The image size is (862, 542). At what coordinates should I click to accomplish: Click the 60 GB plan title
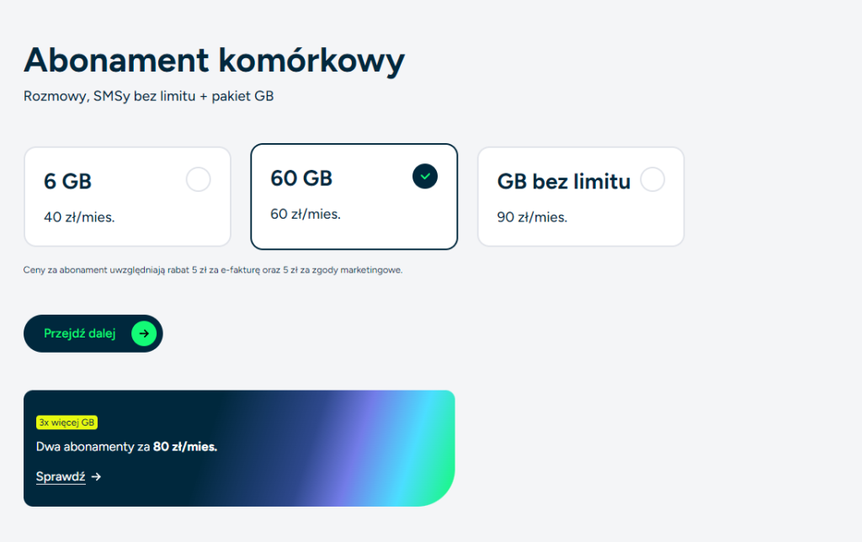(301, 178)
